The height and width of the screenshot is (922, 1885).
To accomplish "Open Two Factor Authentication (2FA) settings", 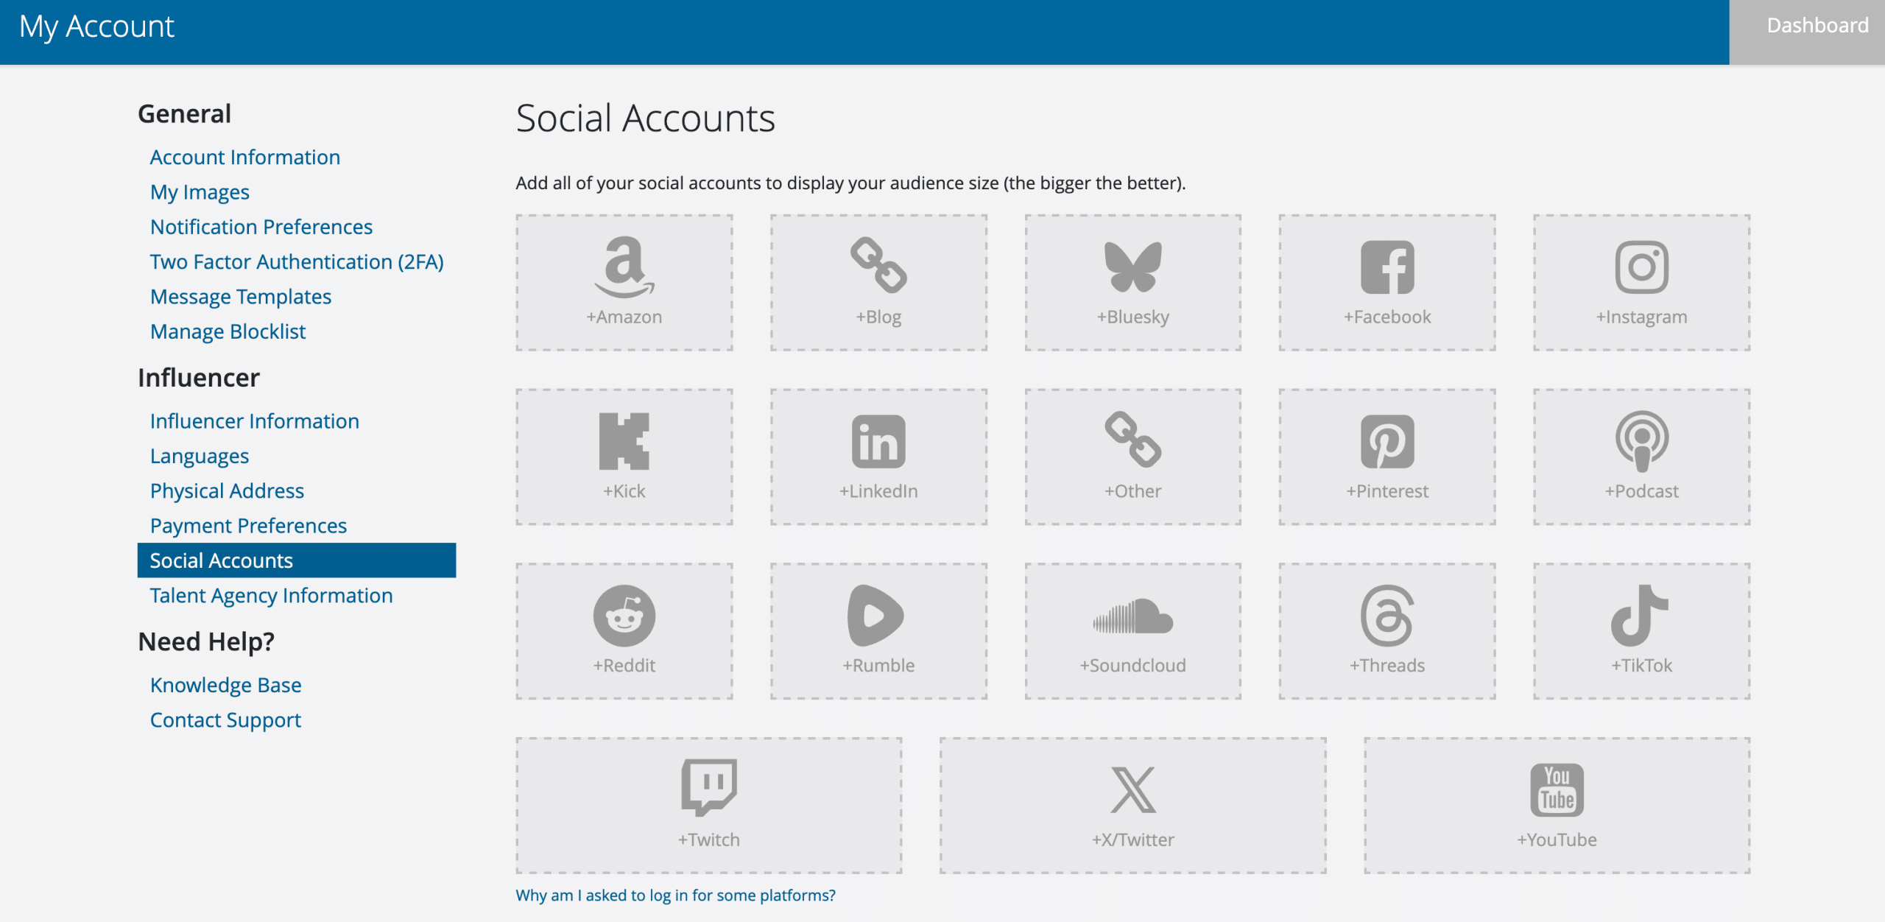I will tap(297, 262).
